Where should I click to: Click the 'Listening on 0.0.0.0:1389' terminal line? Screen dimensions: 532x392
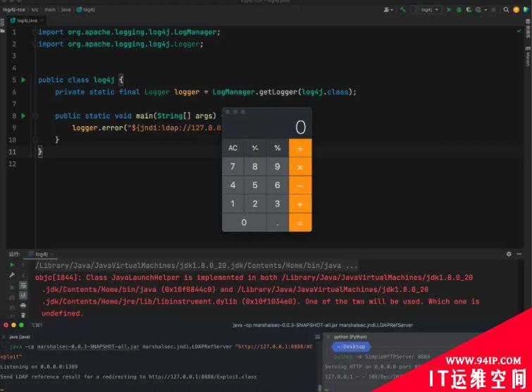(x=39, y=367)
